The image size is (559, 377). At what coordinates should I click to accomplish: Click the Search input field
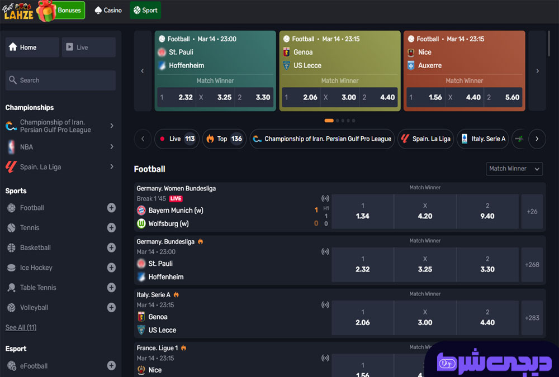tap(60, 80)
